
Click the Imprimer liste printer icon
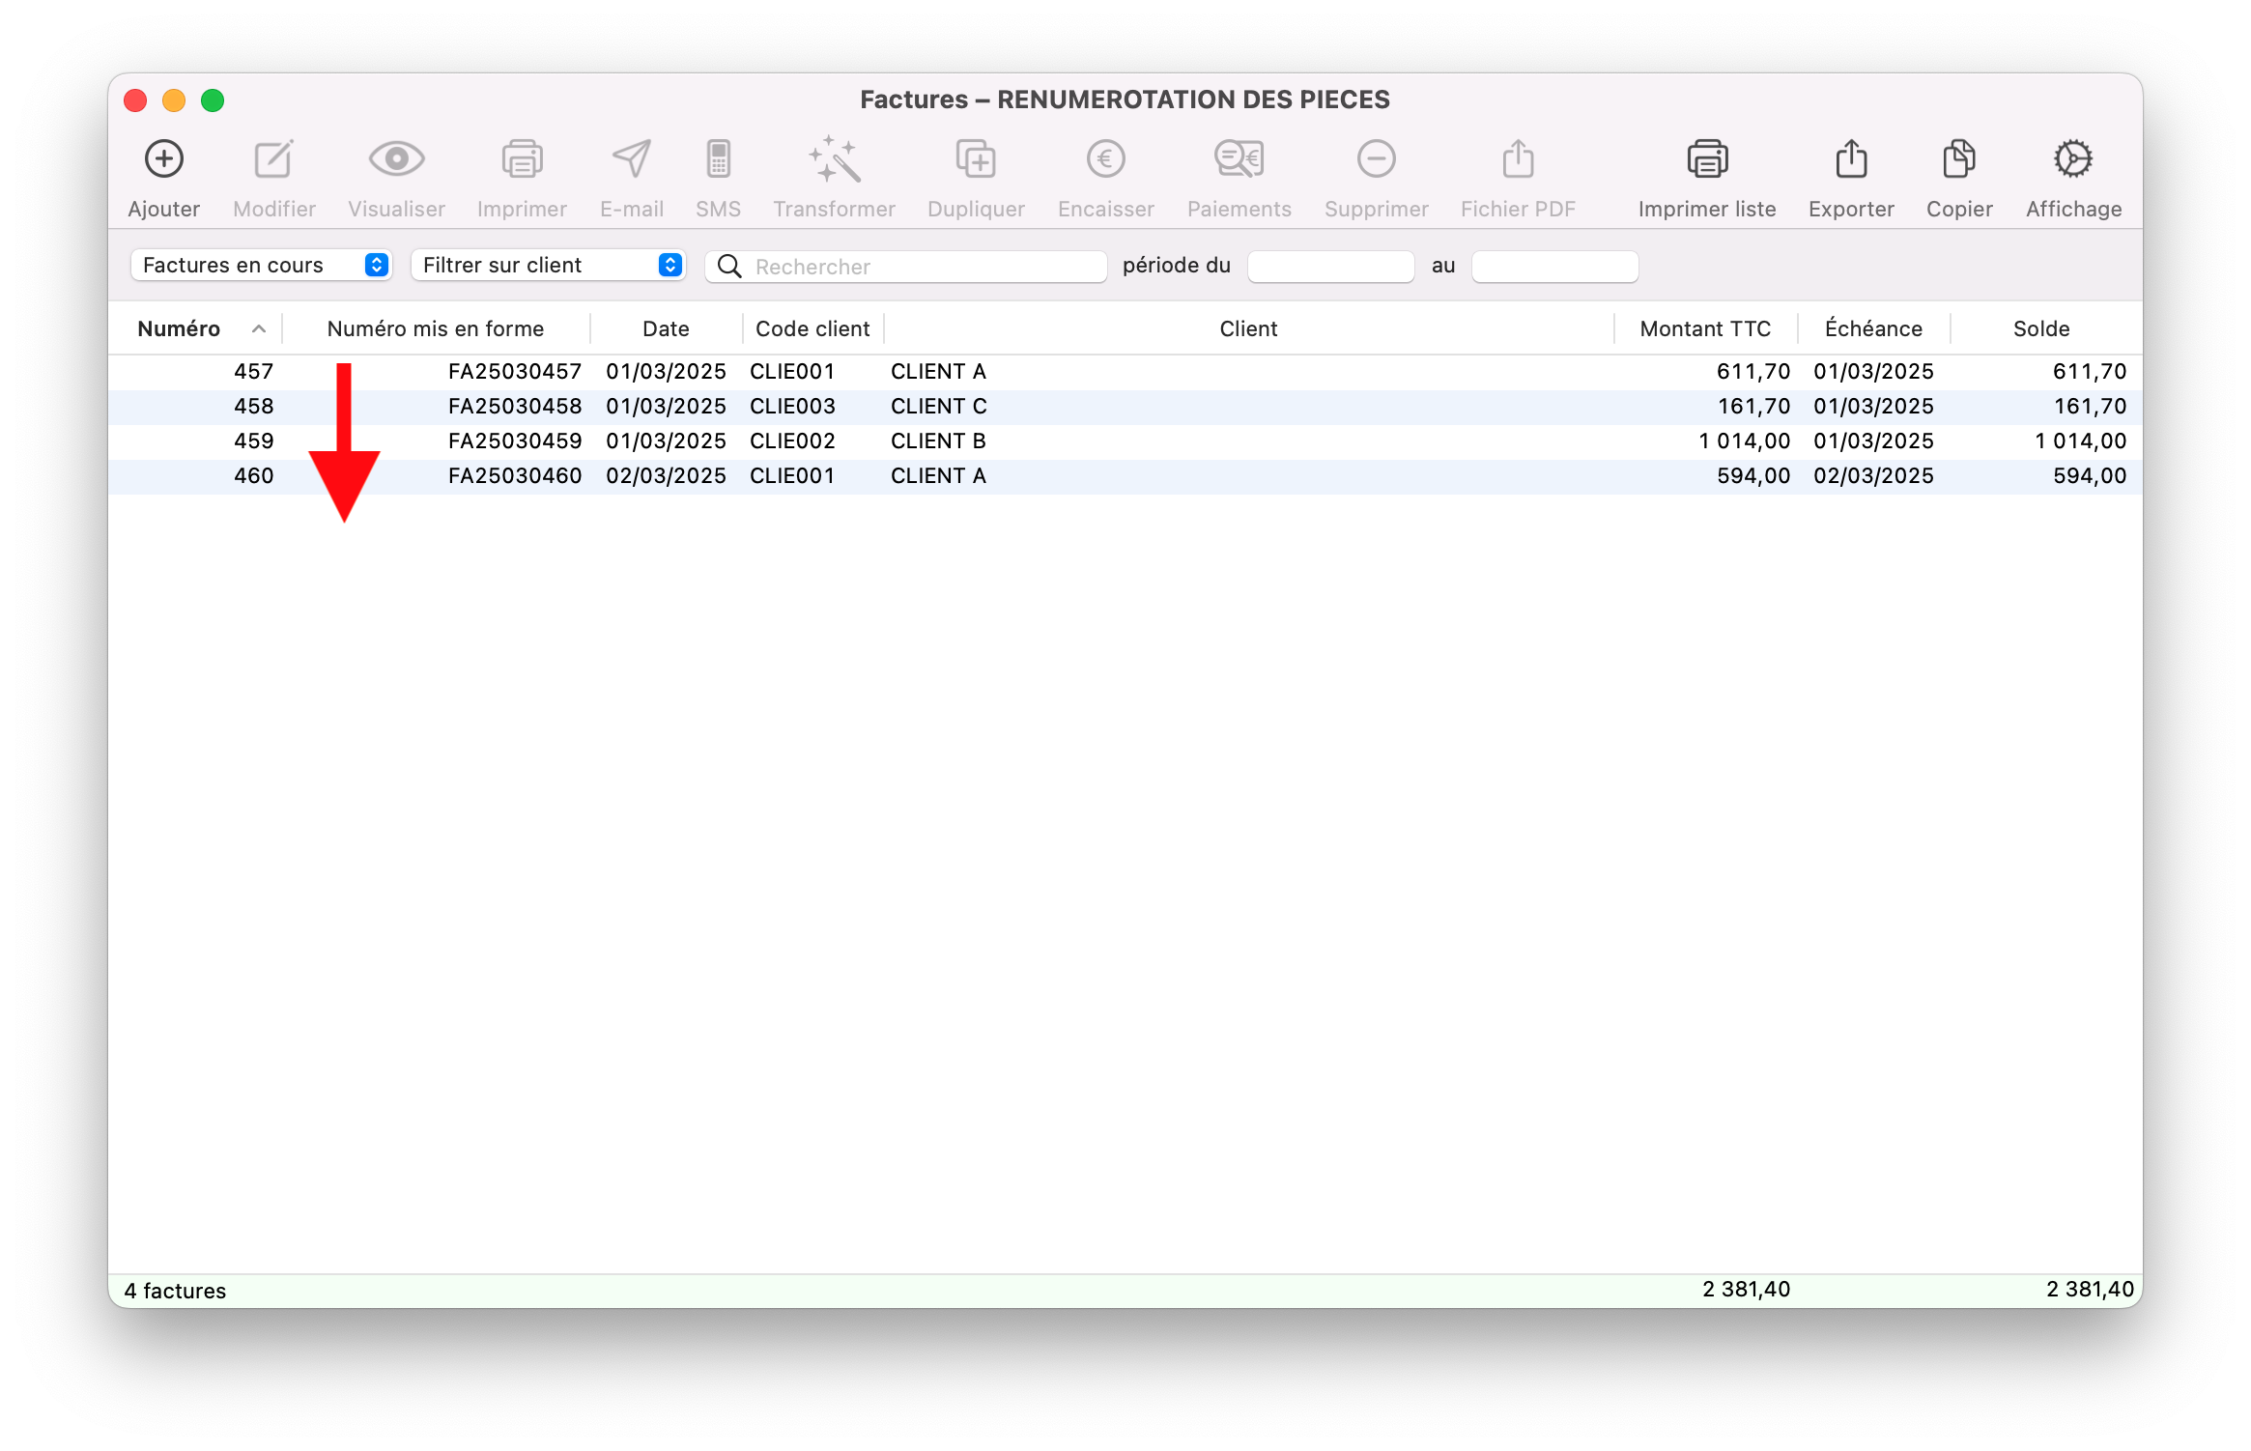click(x=1707, y=159)
